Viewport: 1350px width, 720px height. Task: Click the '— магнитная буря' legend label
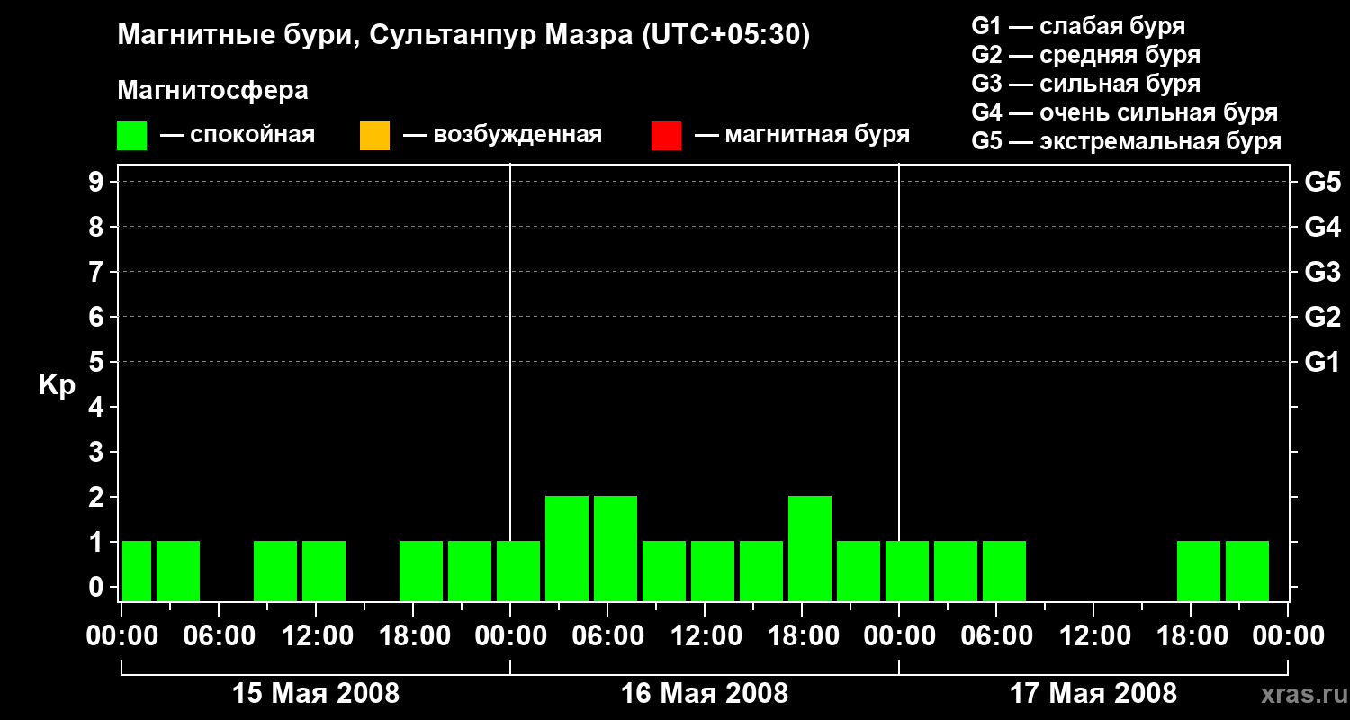coord(802,135)
